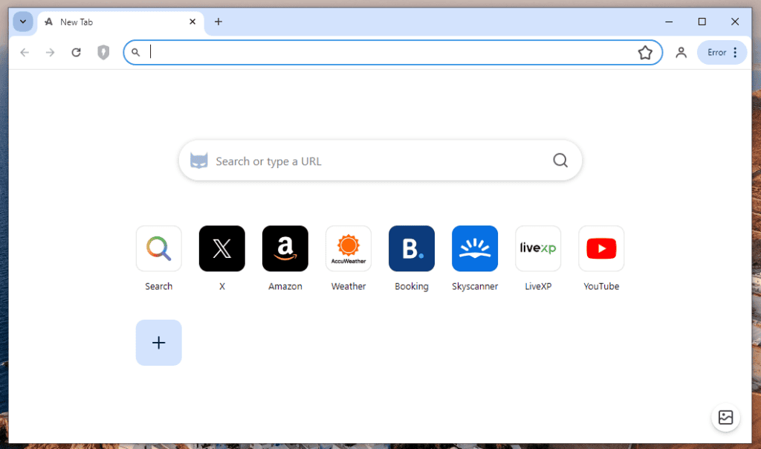Open the X shortcut
The image size is (761, 449).
pos(221,248)
